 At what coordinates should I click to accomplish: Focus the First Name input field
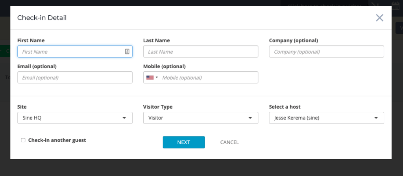(x=75, y=51)
